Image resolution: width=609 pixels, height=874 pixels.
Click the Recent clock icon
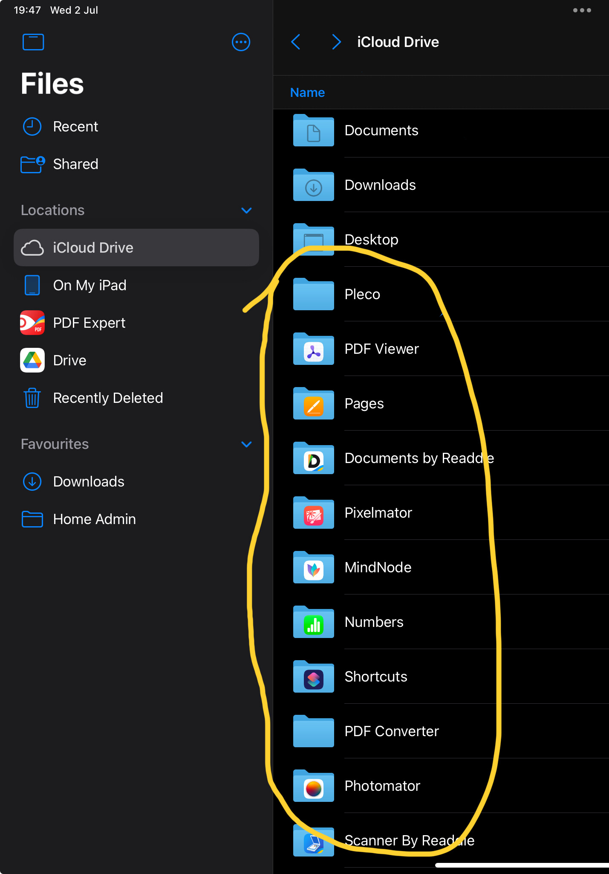pyautogui.click(x=32, y=127)
